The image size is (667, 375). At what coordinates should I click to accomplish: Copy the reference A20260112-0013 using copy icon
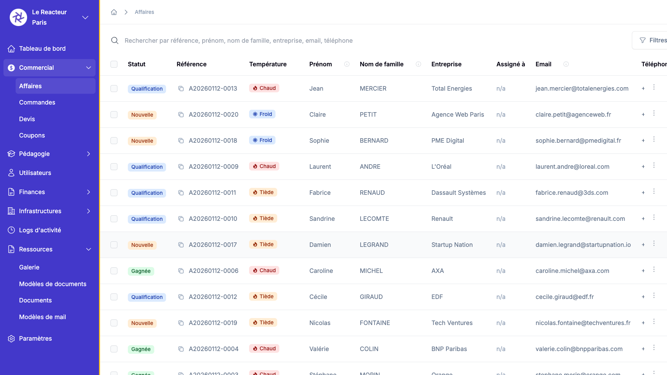181,89
